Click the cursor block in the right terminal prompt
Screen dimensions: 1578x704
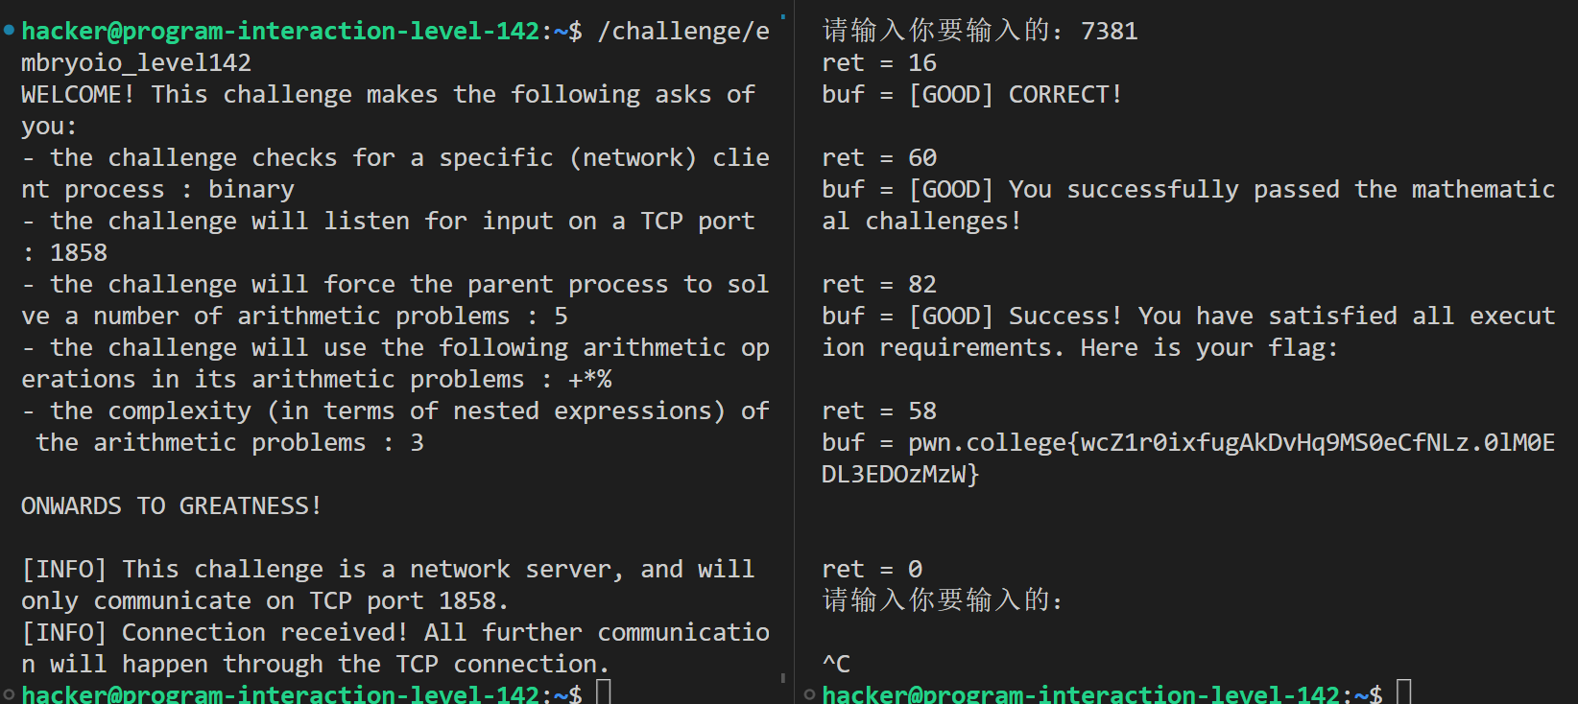point(1404,692)
